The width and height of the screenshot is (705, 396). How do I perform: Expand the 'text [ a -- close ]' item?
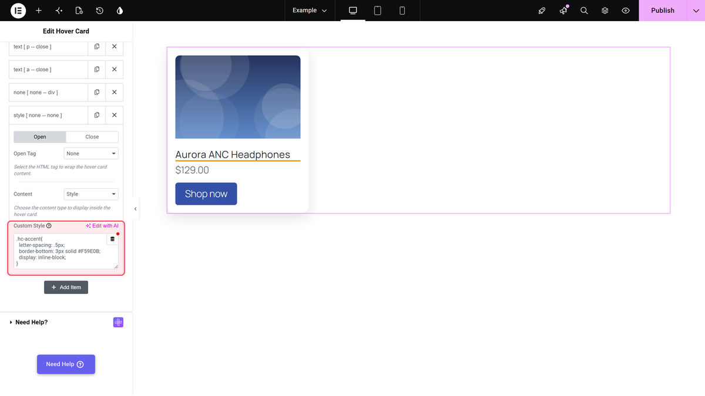pos(48,69)
